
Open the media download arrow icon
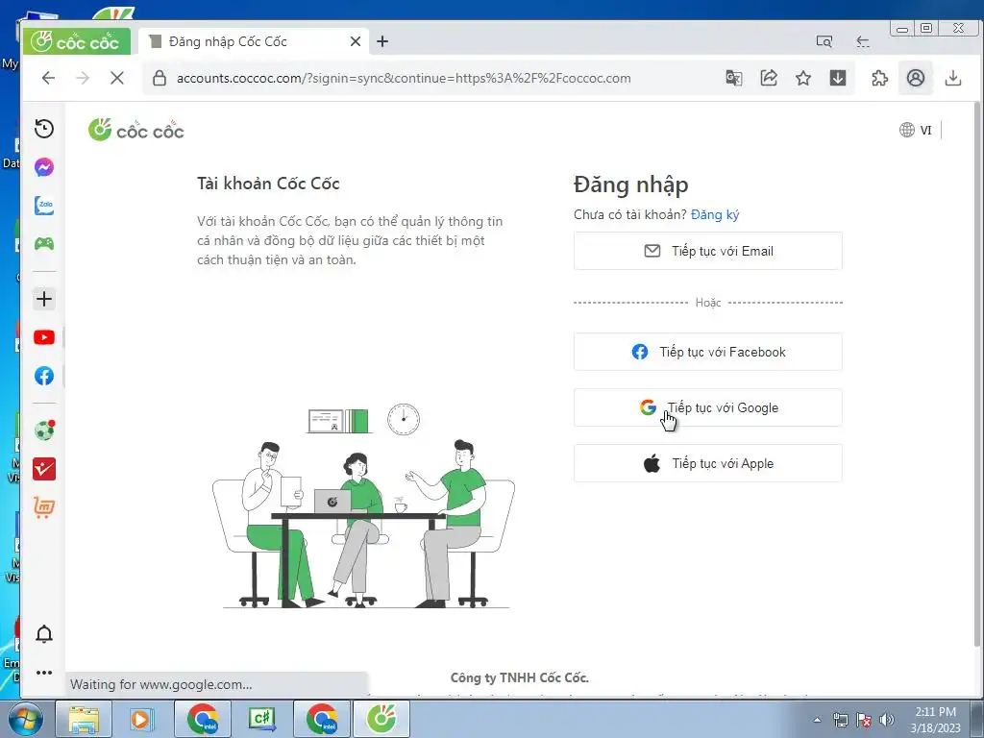click(838, 78)
